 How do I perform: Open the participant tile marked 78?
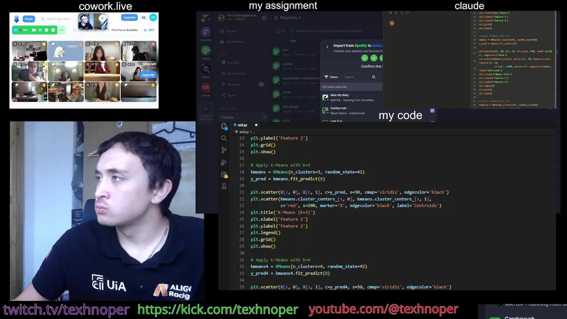click(x=102, y=51)
